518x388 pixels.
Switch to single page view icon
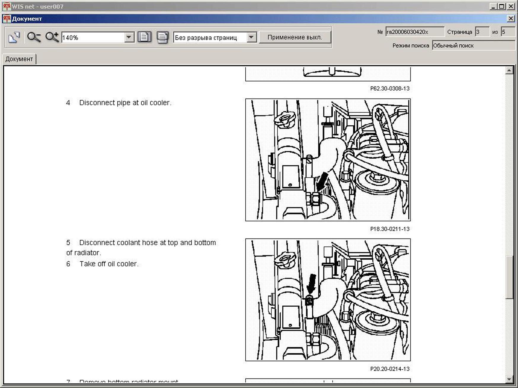pos(144,37)
